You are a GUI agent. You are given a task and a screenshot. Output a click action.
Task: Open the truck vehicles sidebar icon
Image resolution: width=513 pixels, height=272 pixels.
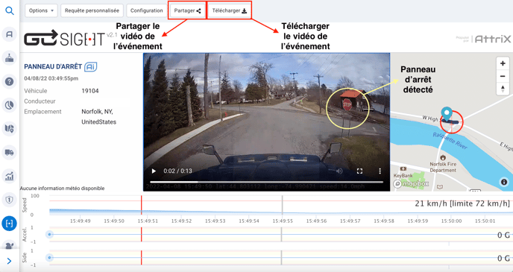10,152
